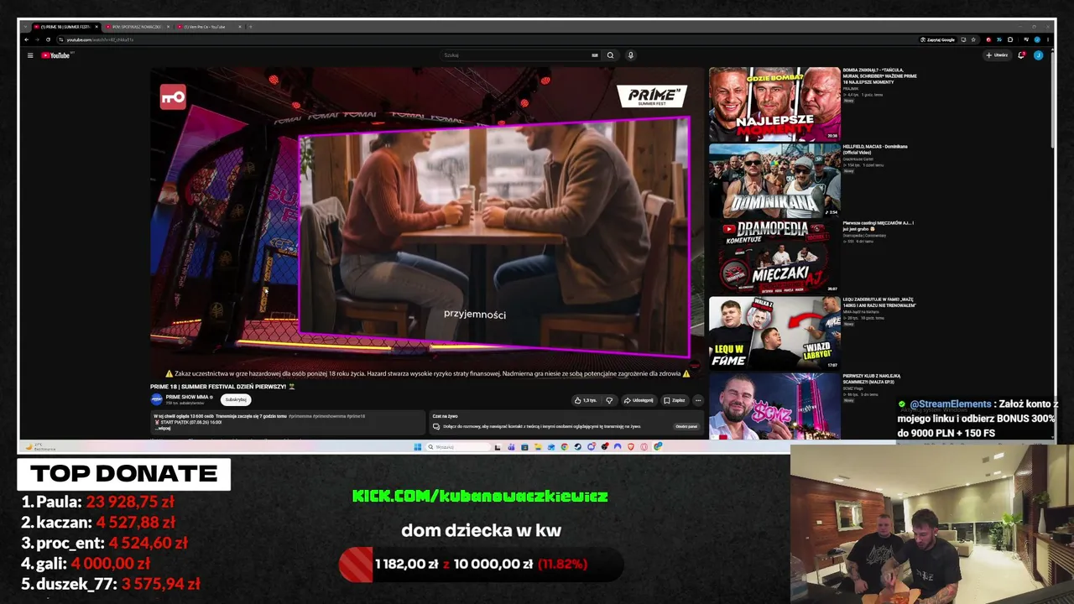The image size is (1074, 604).
Task: Subscribe with the Subskrybuj button
Action: [236, 400]
